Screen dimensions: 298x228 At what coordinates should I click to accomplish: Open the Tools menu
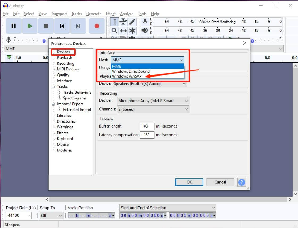tap(142, 14)
